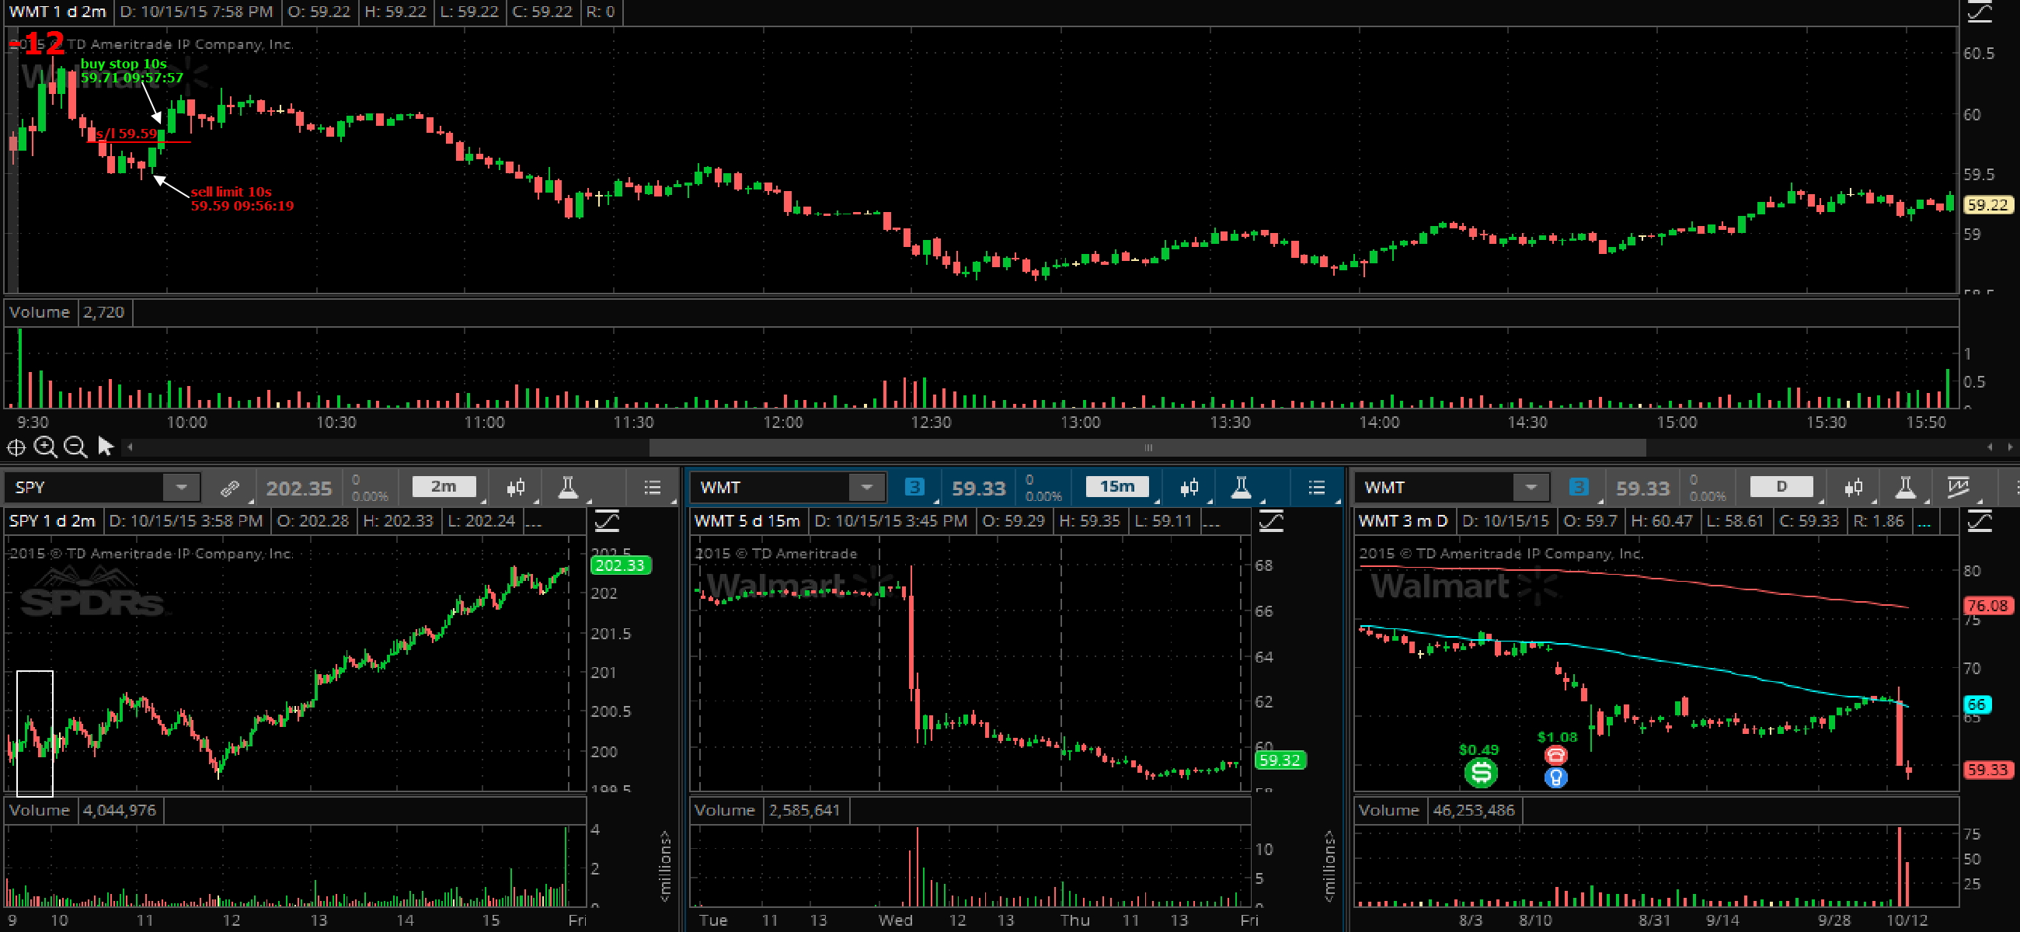Expand the ellipsis in SPY chart header
The width and height of the screenshot is (2020, 932).
point(533,523)
